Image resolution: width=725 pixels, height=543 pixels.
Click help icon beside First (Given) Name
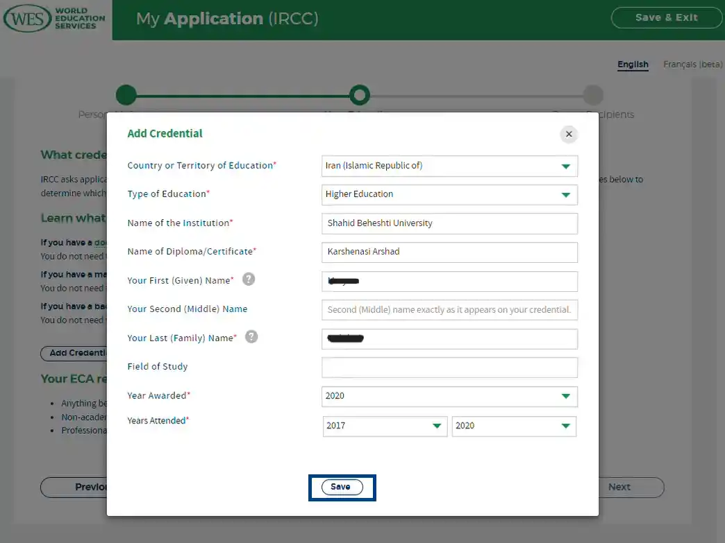click(x=249, y=279)
